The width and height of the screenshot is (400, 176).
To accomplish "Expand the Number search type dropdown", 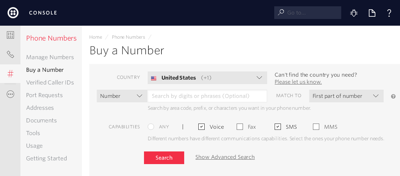I will pos(122,96).
